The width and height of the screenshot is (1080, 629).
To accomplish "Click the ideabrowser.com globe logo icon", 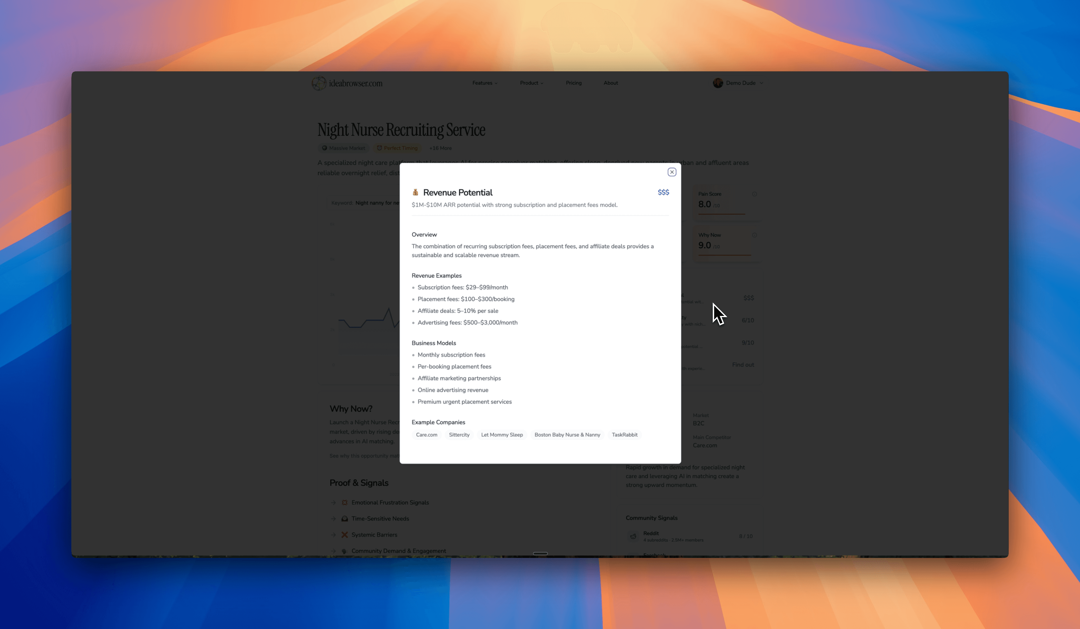I will pyautogui.click(x=319, y=83).
